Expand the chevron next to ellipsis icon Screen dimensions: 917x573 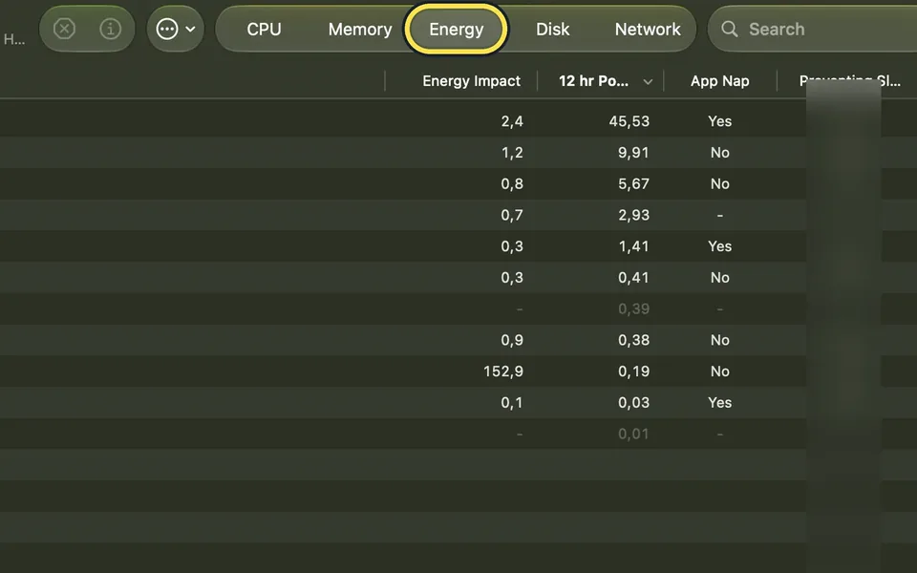click(x=191, y=29)
